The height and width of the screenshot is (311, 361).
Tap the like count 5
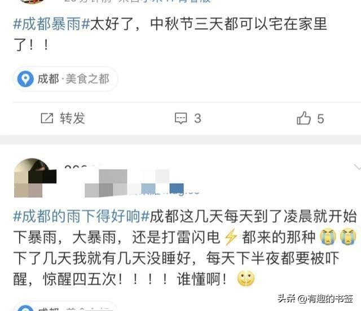pyautogui.click(x=320, y=119)
